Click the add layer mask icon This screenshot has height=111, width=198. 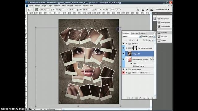pyautogui.click(x=136, y=98)
